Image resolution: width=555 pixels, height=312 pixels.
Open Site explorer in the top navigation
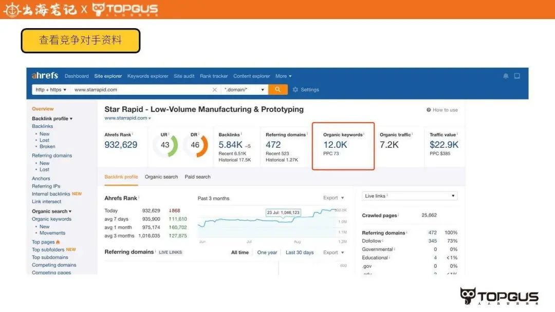[108, 76]
